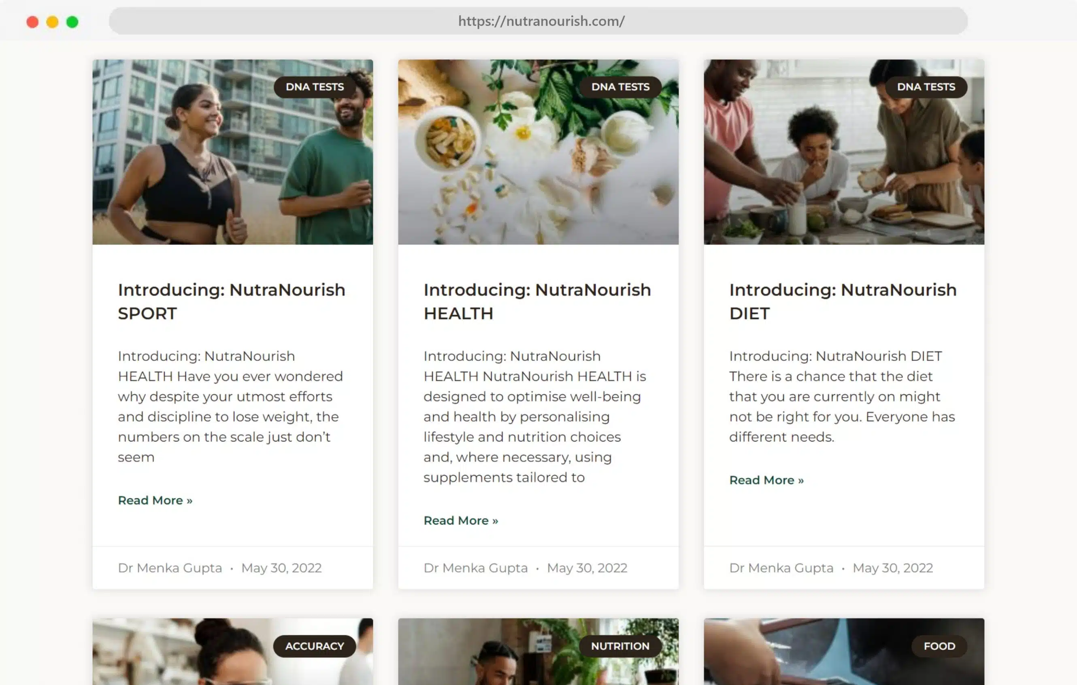Click the ACCURACY category badge
Viewport: 1077px width, 685px height.
pos(315,646)
